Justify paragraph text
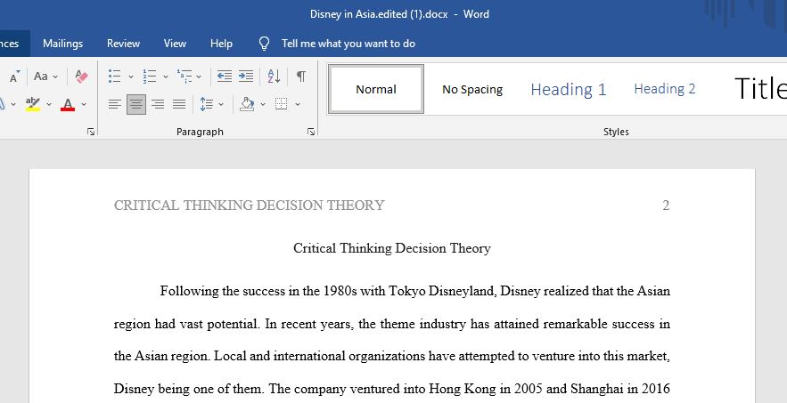This screenshot has width=787, height=403. click(179, 104)
